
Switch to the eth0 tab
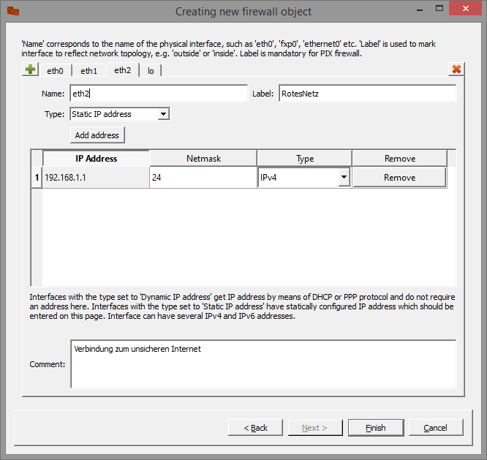click(55, 71)
